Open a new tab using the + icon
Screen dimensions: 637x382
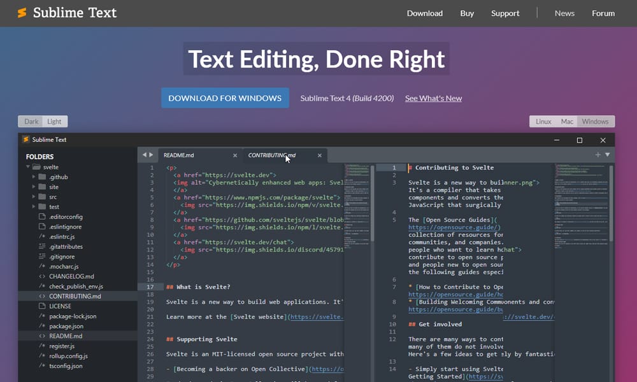598,154
